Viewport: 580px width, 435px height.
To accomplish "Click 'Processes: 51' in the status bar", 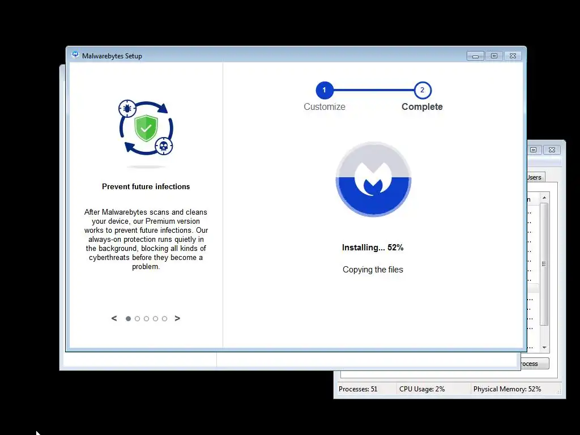I will pos(358,389).
